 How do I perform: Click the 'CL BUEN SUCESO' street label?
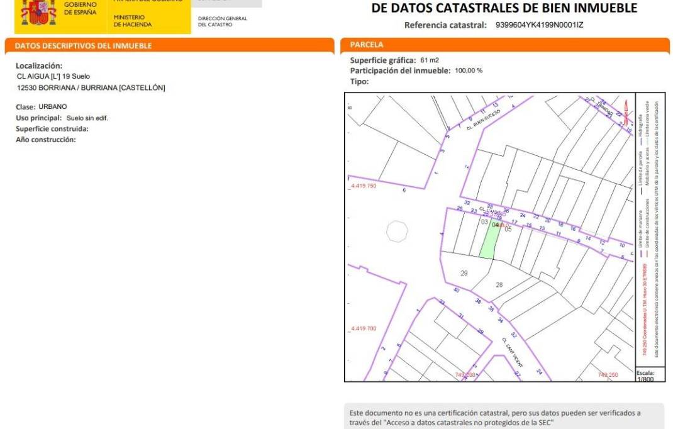point(484,120)
